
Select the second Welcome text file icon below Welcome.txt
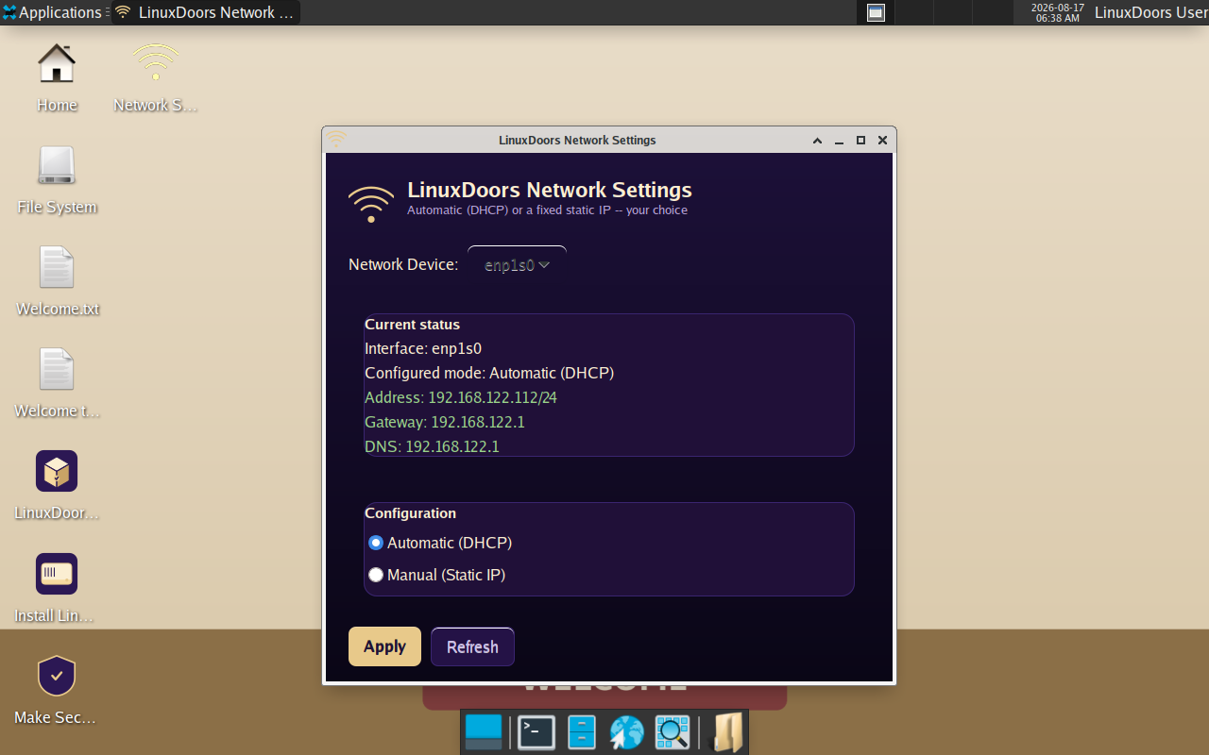tap(57, 369)
